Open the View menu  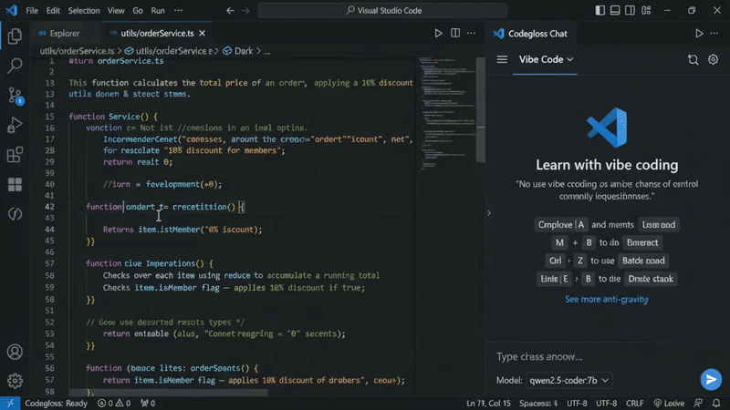point(116,10)
